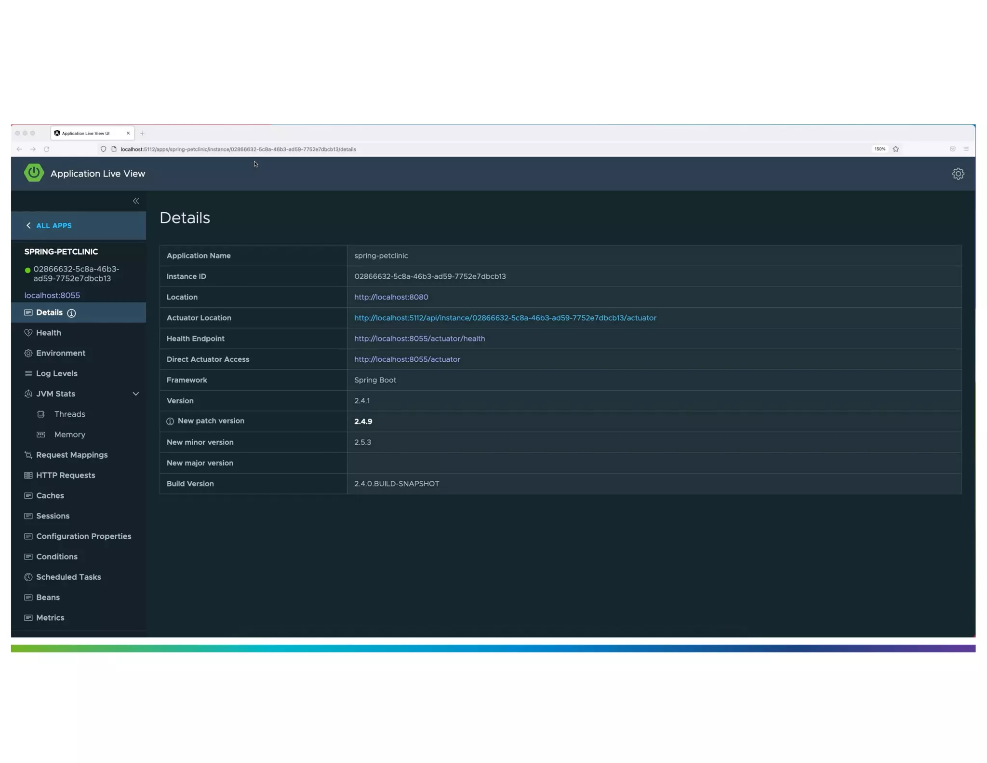Open Metrics page
This screenshot has width=987, height=763.
coord(50,617)
